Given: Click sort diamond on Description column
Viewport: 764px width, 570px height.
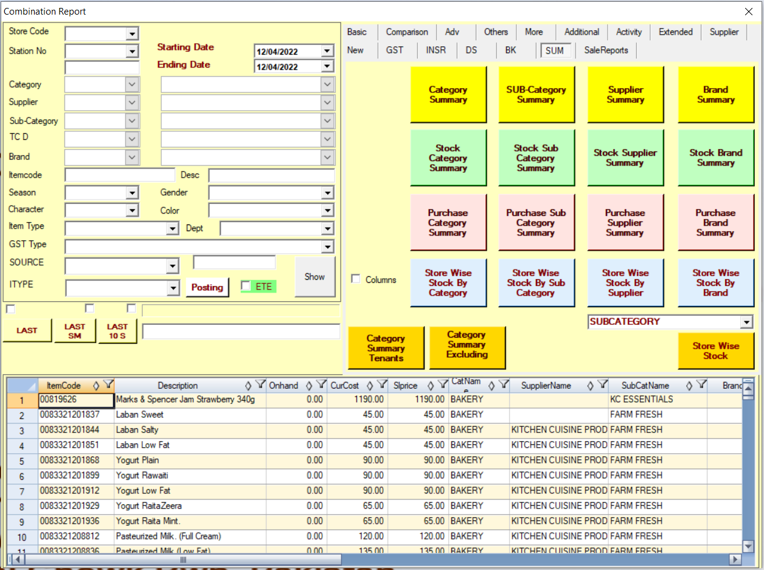Looking at the screenshot, I should click(248, 386).
